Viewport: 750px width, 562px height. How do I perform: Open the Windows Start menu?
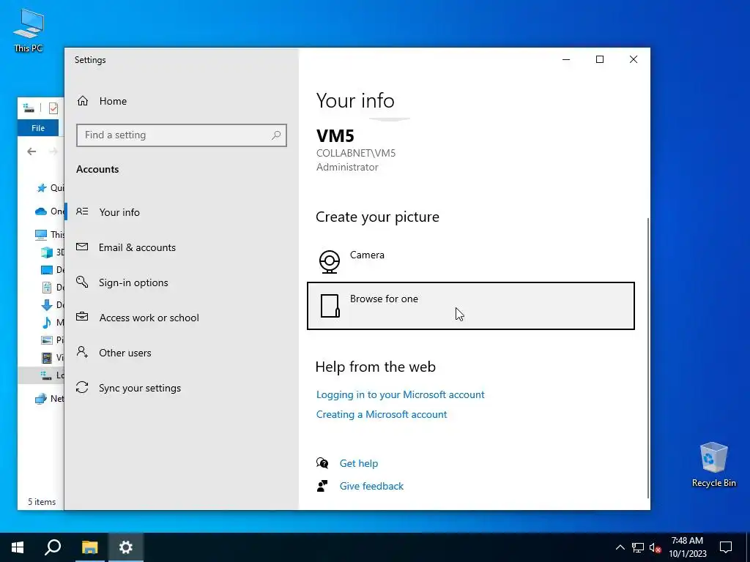tap(18, 547)
